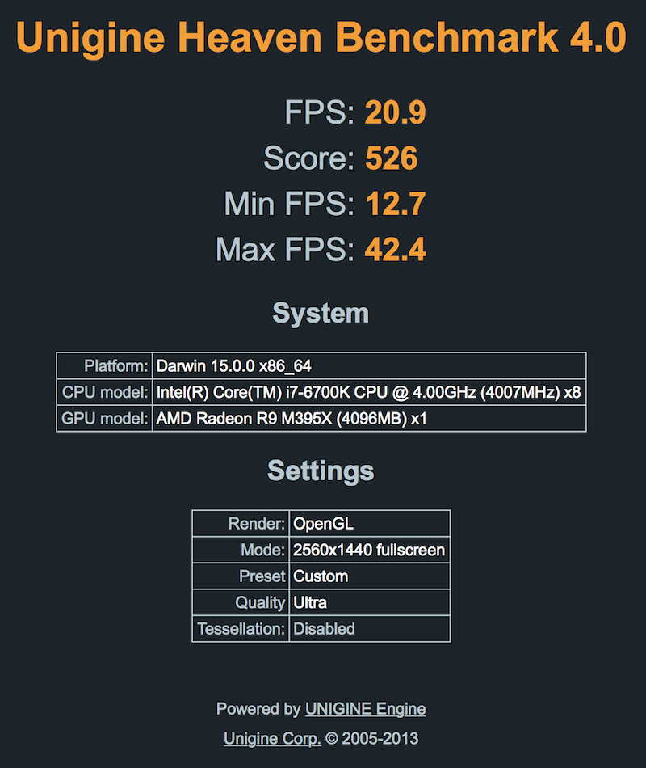Click the Disabled tessellation cell
This screenshot has width=646, height=768.
click(x=370, y=629)
